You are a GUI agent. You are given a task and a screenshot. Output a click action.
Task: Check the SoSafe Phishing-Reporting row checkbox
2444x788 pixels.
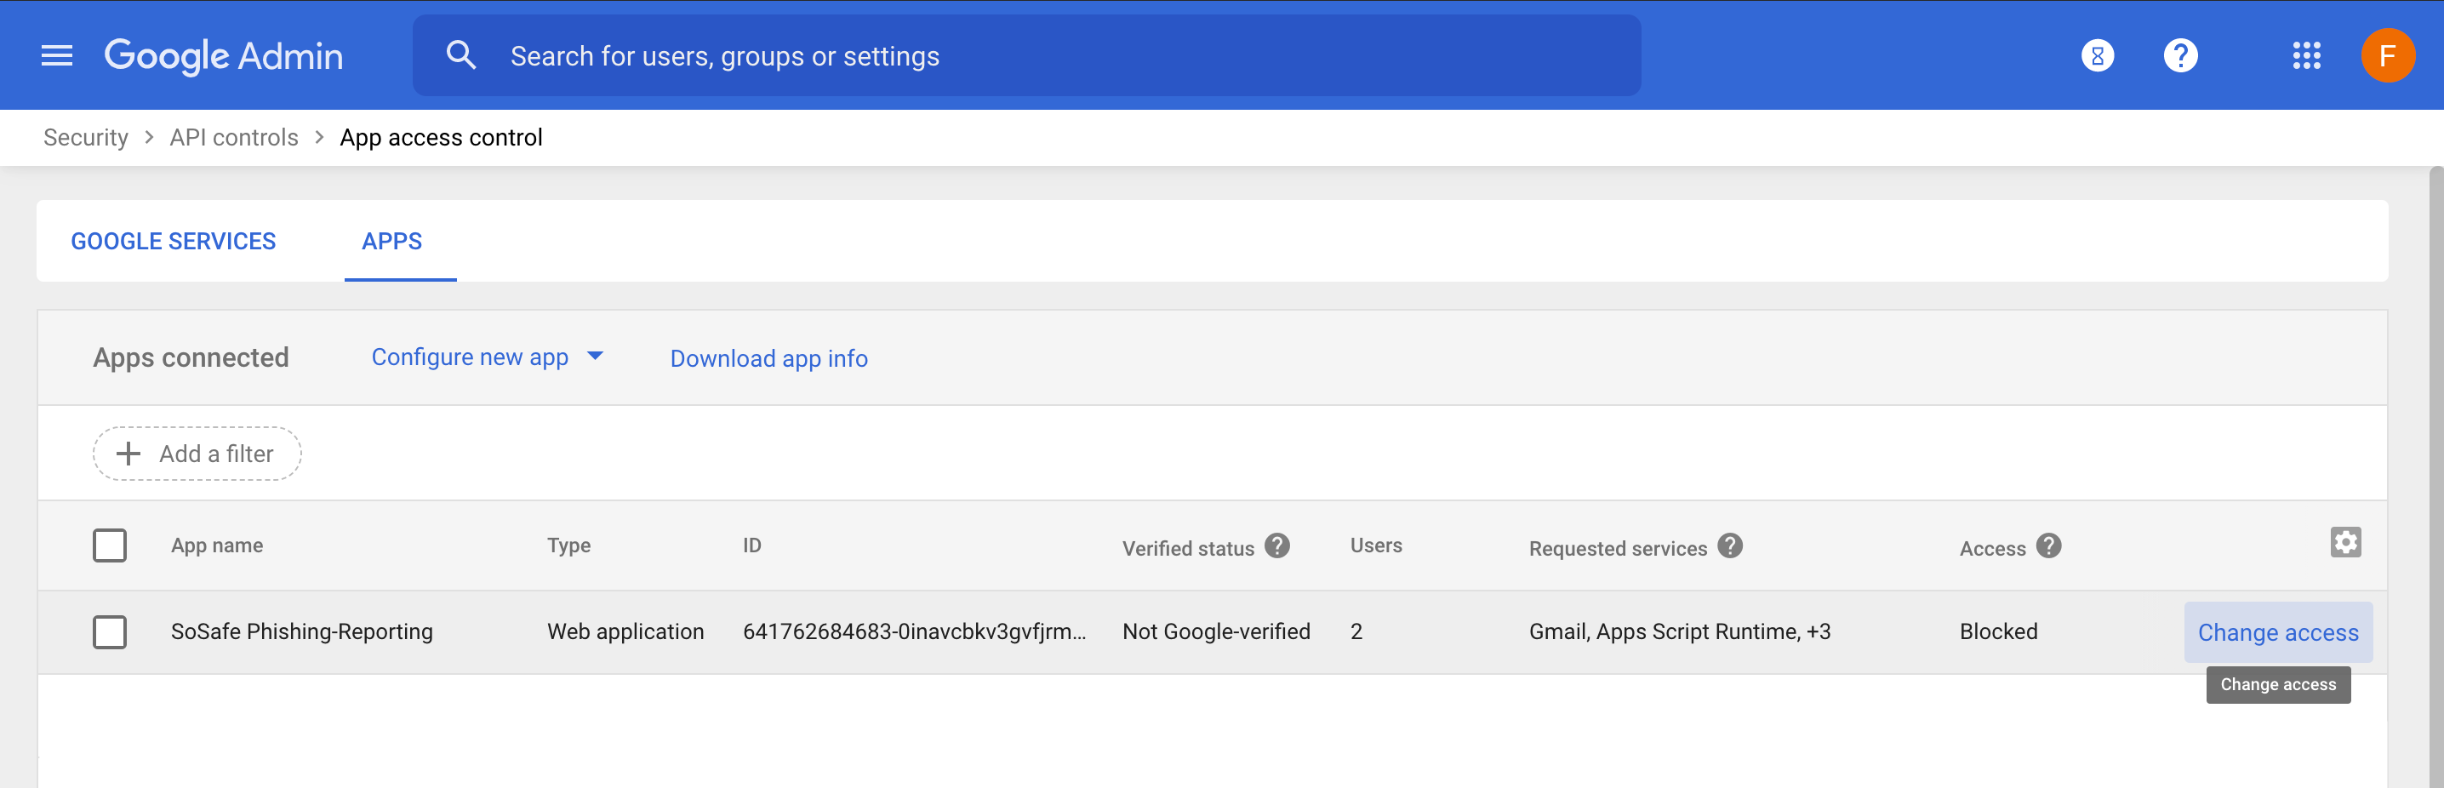110,631
